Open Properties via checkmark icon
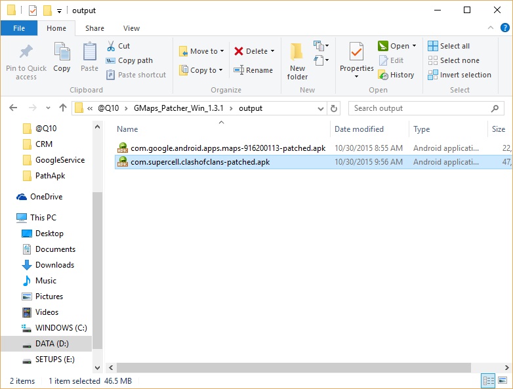Viewport: 513px width, 389px height. coord(356,52)
